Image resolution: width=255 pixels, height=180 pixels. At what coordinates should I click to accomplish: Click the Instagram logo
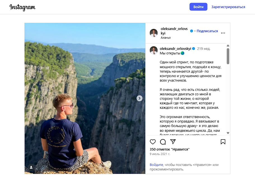pos(22,7)
